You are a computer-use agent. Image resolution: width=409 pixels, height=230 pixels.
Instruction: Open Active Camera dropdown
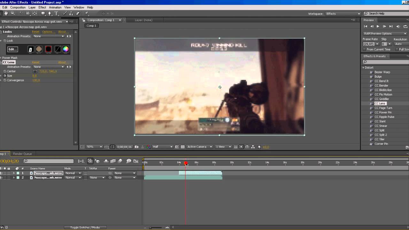[x=200, y=147]
